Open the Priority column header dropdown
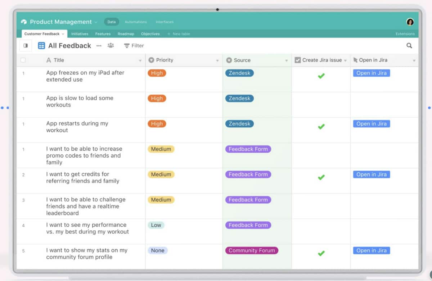This screenshot has height=281, width=432. (x=217, y=60)
